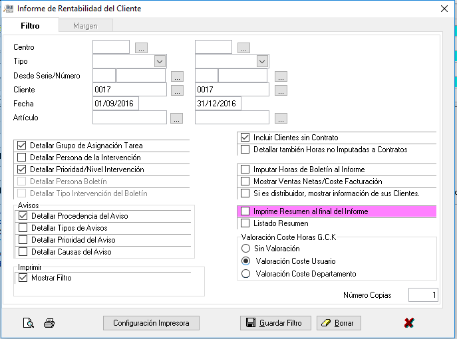Click Guardar Filtro button
This screenshot has height=339, width=457.
275,323
